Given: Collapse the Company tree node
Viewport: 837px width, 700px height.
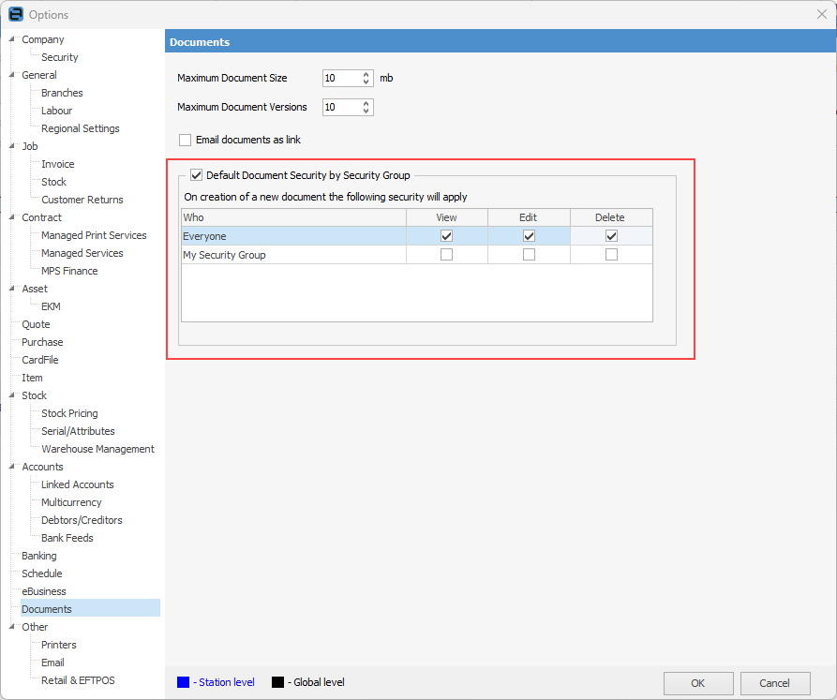Looking at the screenshot, I should pyautogui.click(x=11, y=39).
